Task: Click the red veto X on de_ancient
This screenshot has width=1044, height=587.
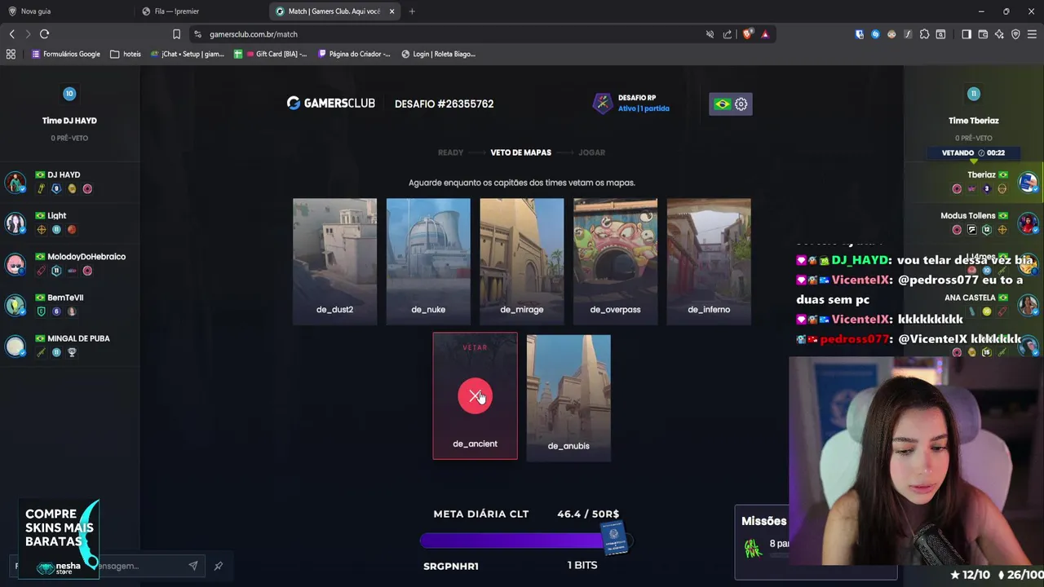Action: pos(475,396)
